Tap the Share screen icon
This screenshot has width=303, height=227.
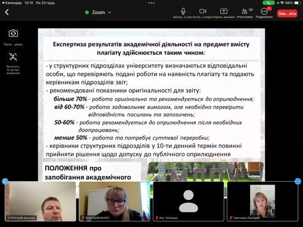[224, 13]
